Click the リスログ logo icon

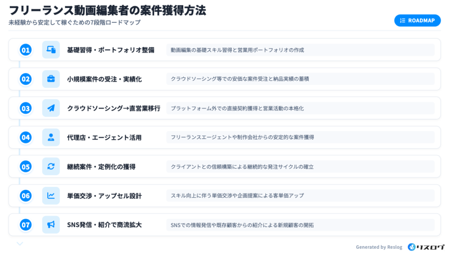[412, 247]
